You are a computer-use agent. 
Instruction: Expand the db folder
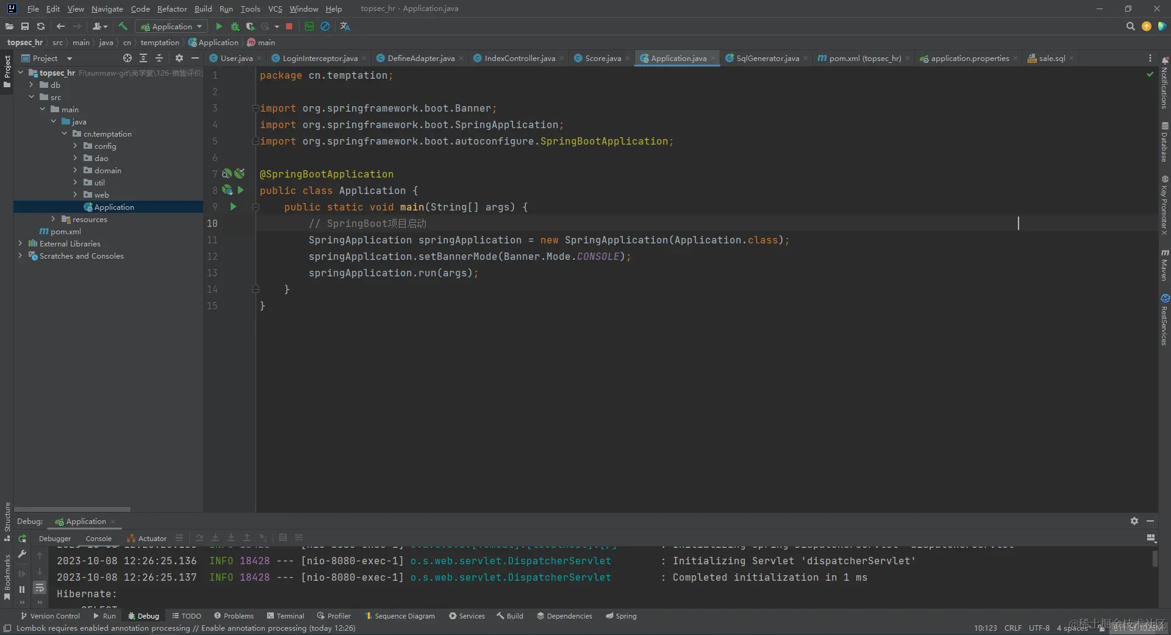point(31,85)
